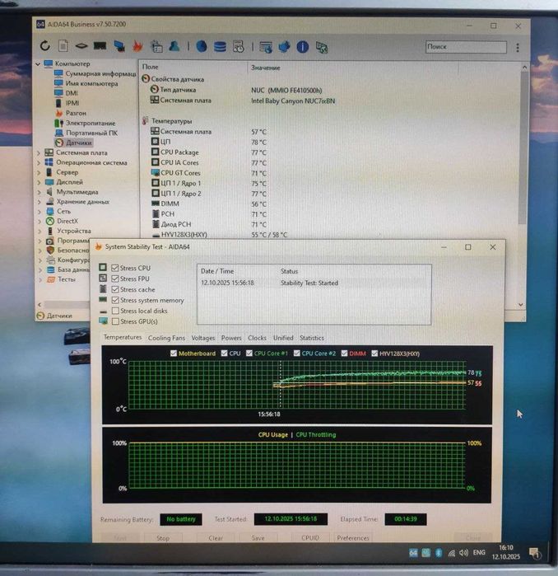Screen dimensions: 558x576
Task: Expand the Дисплей tree node
Action: coord(39,182)
